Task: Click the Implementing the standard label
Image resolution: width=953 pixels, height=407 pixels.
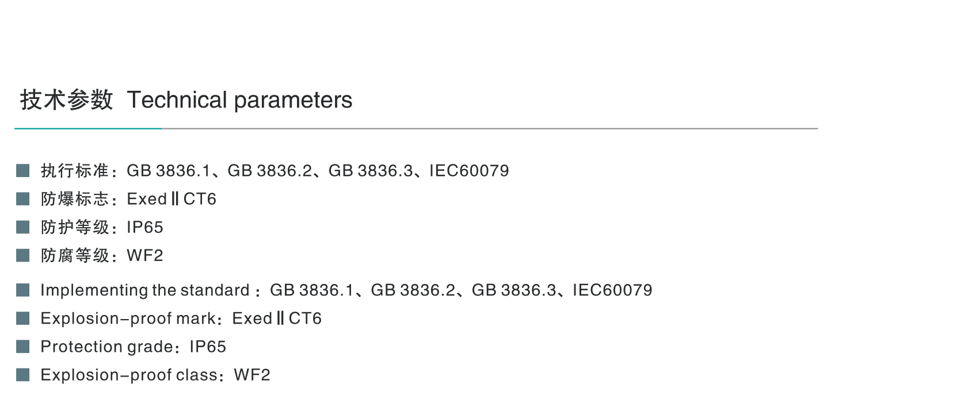Action: (x=145, y=290)
